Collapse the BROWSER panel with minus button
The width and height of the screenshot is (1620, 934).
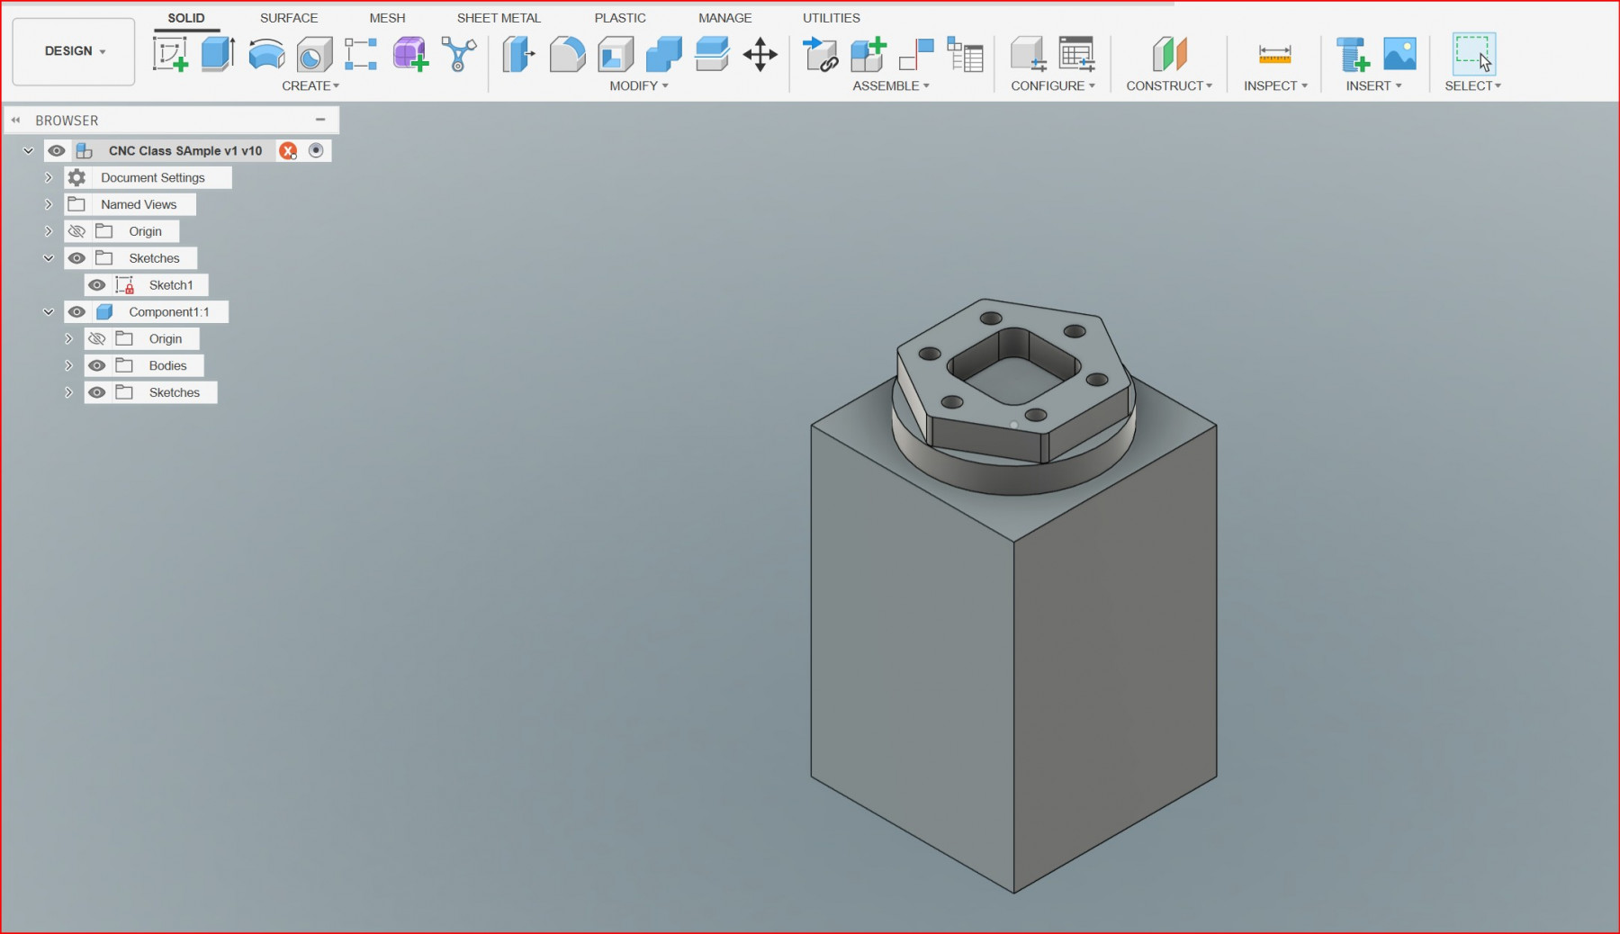point(320,120)
